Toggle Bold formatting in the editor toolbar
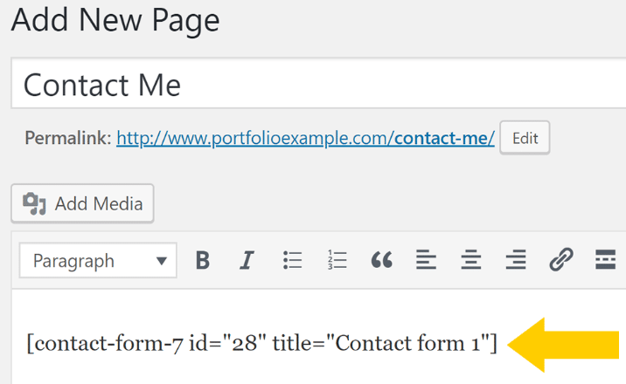626x384 pixels. coord(203,261)
